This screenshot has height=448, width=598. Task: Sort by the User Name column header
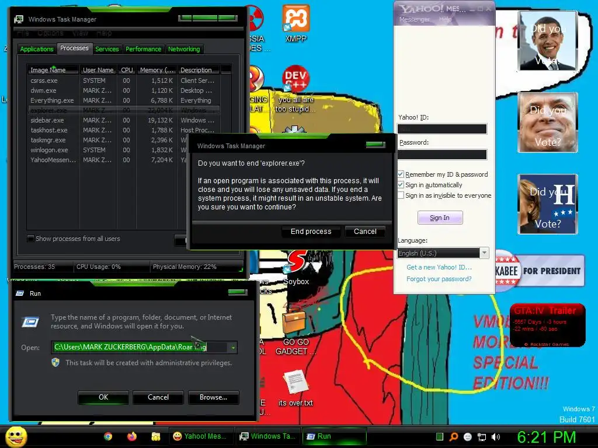coord(98,70)
